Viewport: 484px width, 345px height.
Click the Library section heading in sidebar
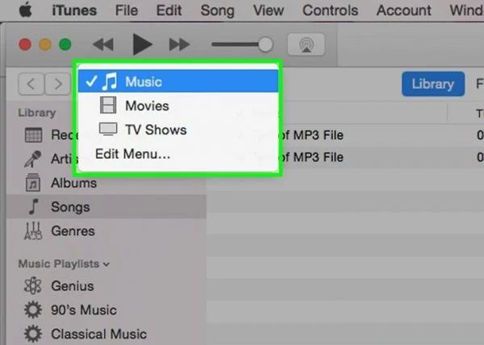pyautogui.click(x=37, y=113)
